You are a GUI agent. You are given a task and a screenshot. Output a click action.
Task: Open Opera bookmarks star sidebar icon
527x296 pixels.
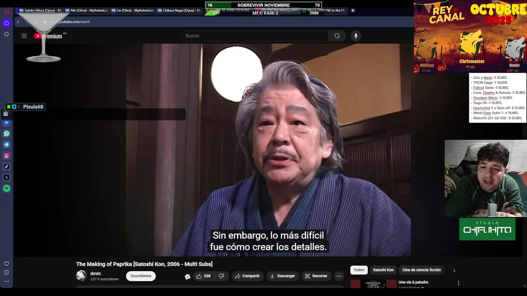6,34
